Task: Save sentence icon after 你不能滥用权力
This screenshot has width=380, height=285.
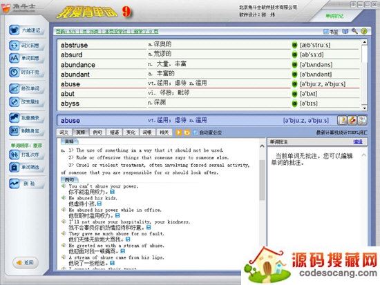Action: click(112, 192)
